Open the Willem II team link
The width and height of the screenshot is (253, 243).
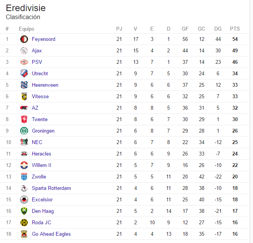[x=41, y=165]
